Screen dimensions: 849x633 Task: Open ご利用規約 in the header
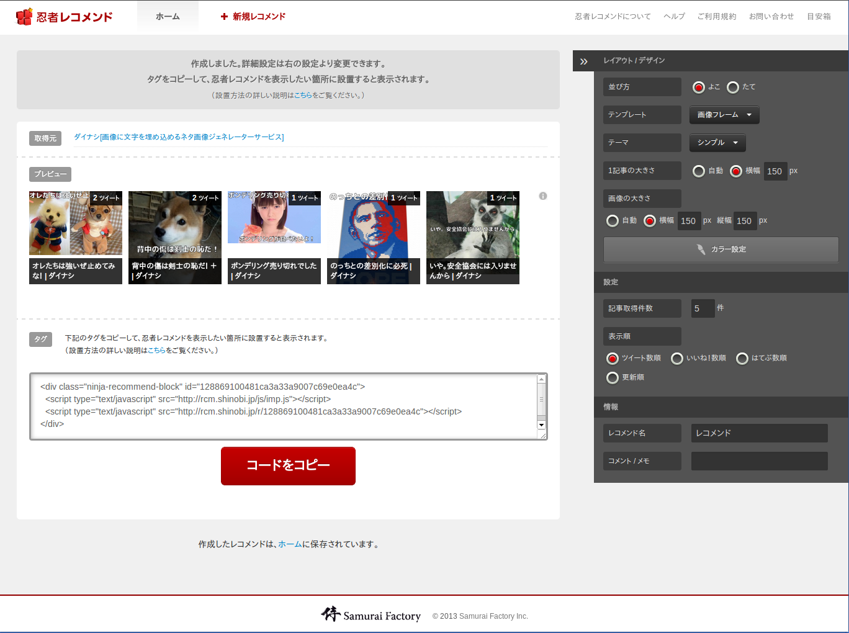click(717, 17)
